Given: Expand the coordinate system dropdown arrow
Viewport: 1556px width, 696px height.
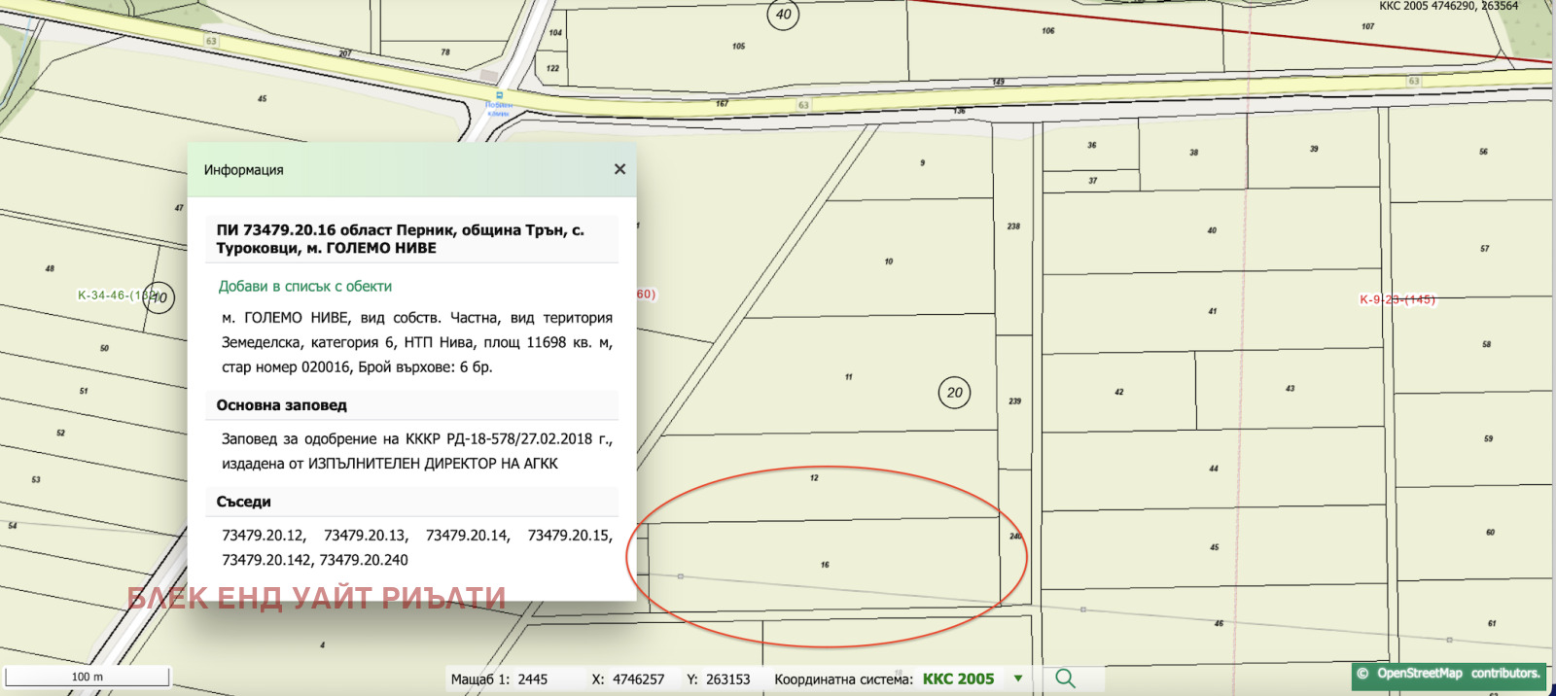Looking at the screenshot, I should pyautogui.click(x=1018, y=679).
